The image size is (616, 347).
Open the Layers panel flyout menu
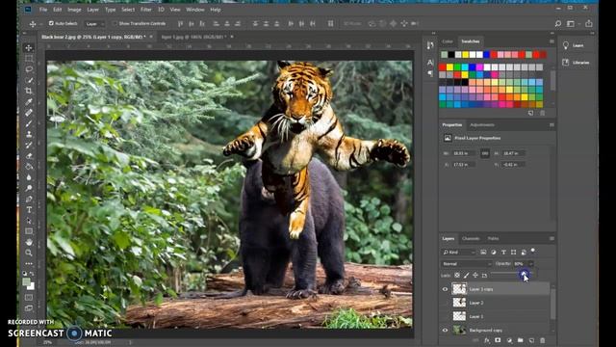(552, 238)
